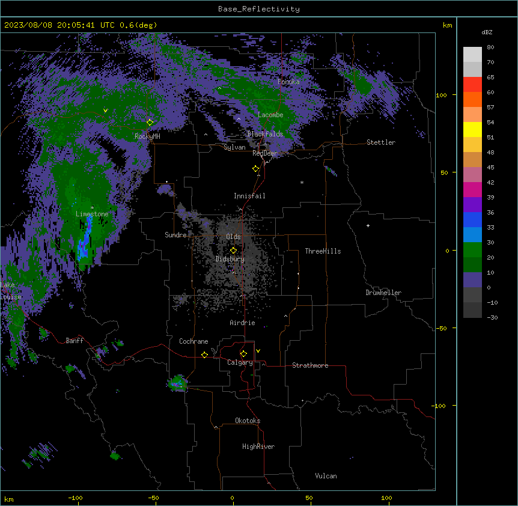Pick the yellow 54 dBZ color swatch
518x506 pixels.
(x=472, y=129)
